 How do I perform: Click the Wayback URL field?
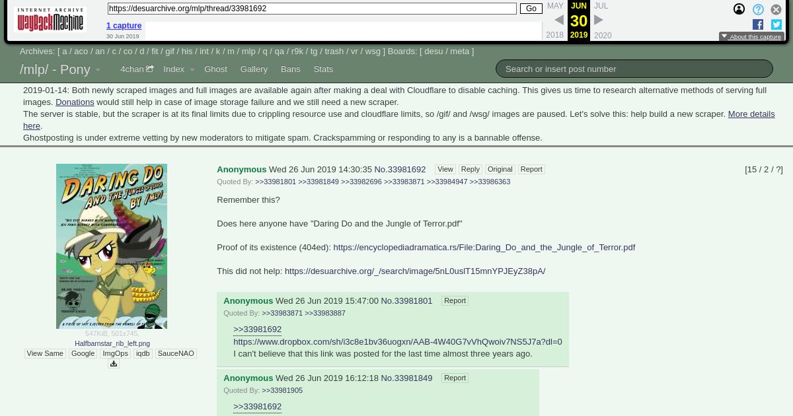312,9
